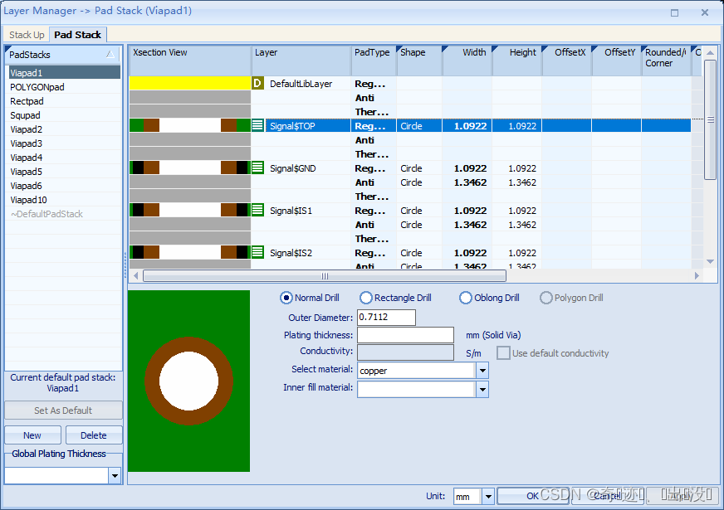Open the Inner fill material dropdown
The image size is (724, 510).
482,390
